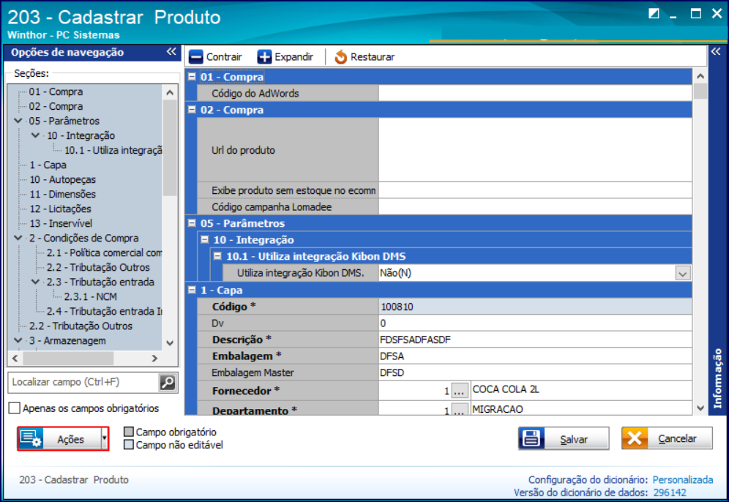729x502 pixels.
Task: Click the Dv field value 0
Action: tap(535, 323)
